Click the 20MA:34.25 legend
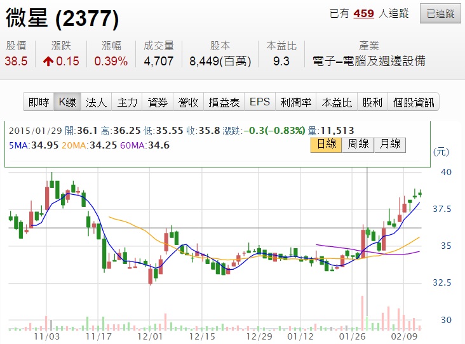The height and width of the screenshot is (344, 465). tap(90, 145)
